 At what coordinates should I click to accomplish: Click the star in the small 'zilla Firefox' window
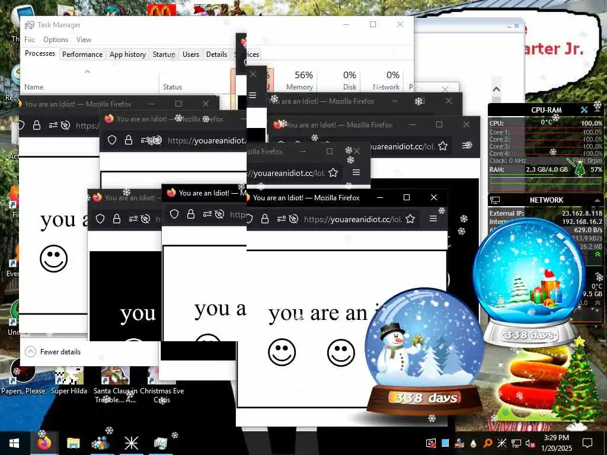click(x=333, y=172)
